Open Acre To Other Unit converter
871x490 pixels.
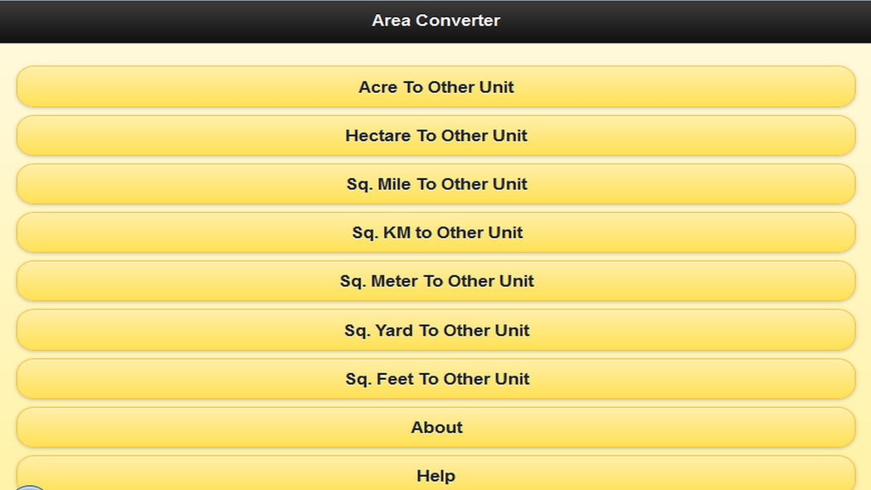[x=435, y=87]
